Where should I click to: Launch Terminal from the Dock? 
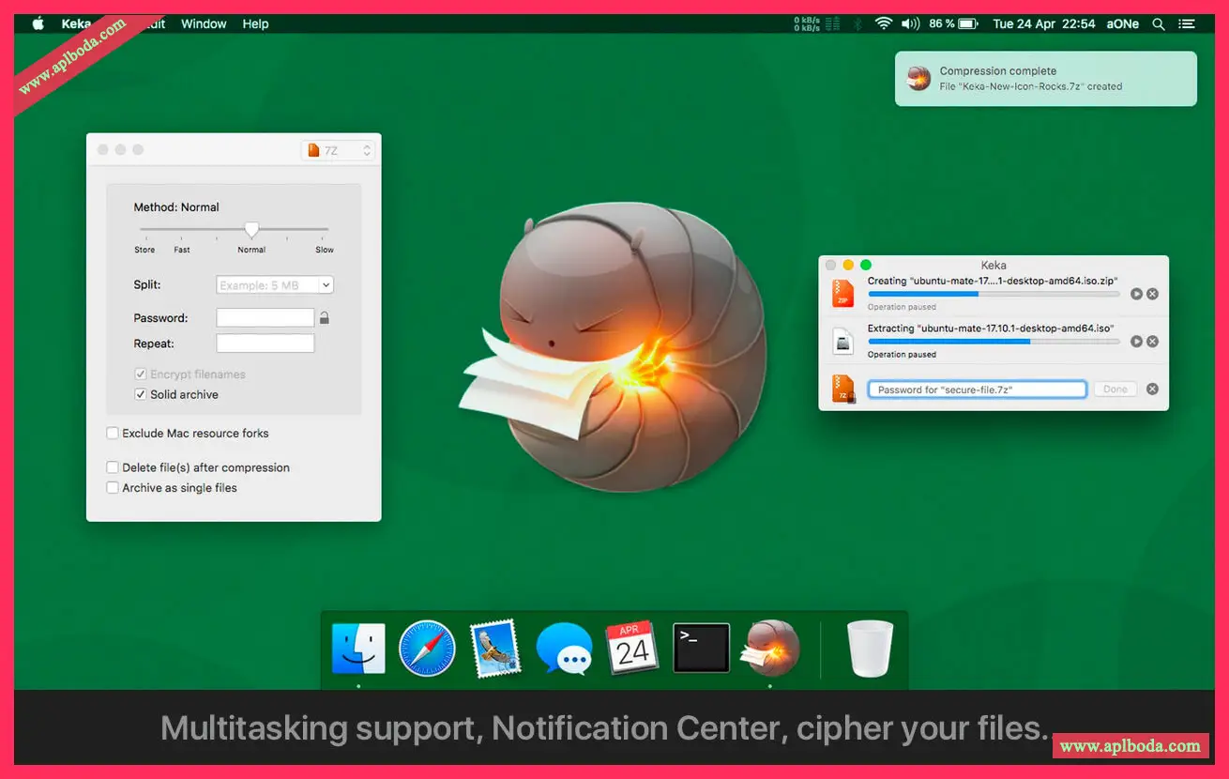(702, 649)
